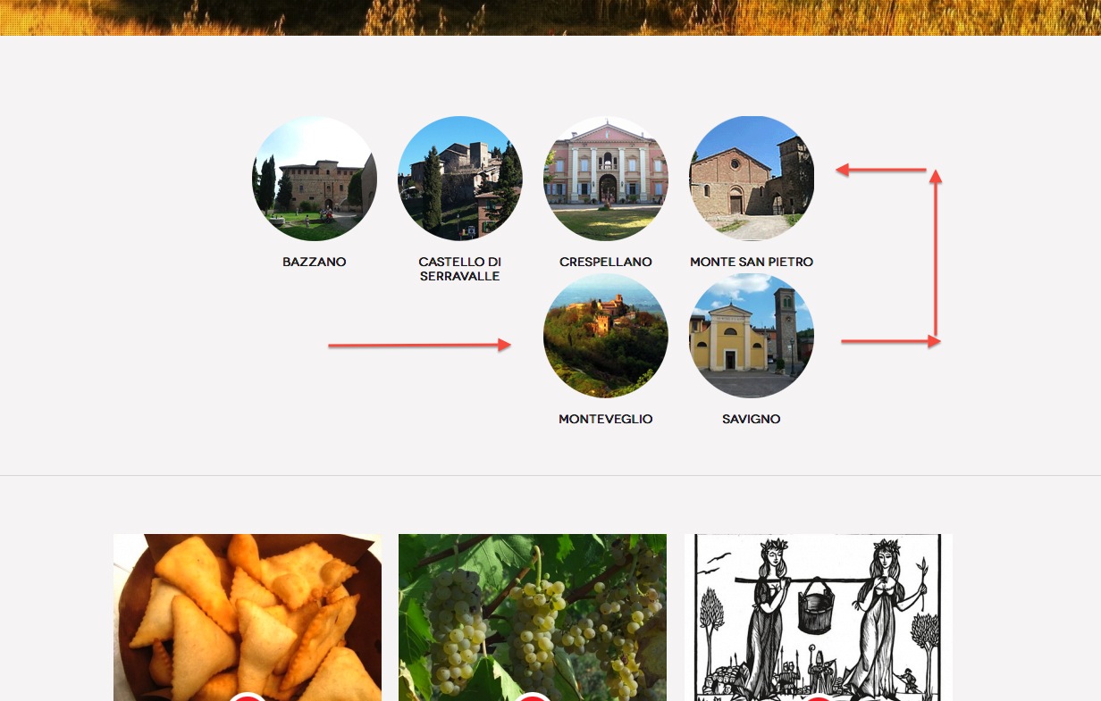
Task: Open the Bazzano circular photo
Action: pos(314,179)
